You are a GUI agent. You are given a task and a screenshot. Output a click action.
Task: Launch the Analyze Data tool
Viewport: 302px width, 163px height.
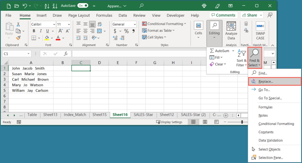pyautogui.click(x=231, y=30)
